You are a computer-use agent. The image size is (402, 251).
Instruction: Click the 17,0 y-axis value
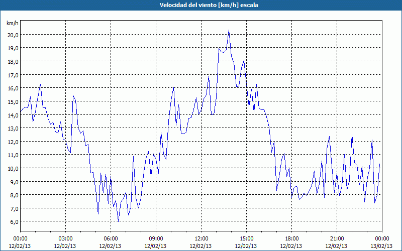tap(13, 75)
